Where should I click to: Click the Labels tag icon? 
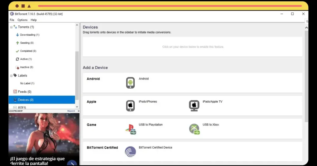point(15,75)
